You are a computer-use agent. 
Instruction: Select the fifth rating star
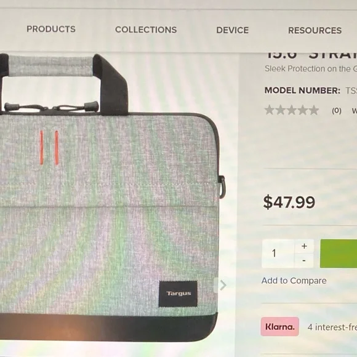pos(314,110)
